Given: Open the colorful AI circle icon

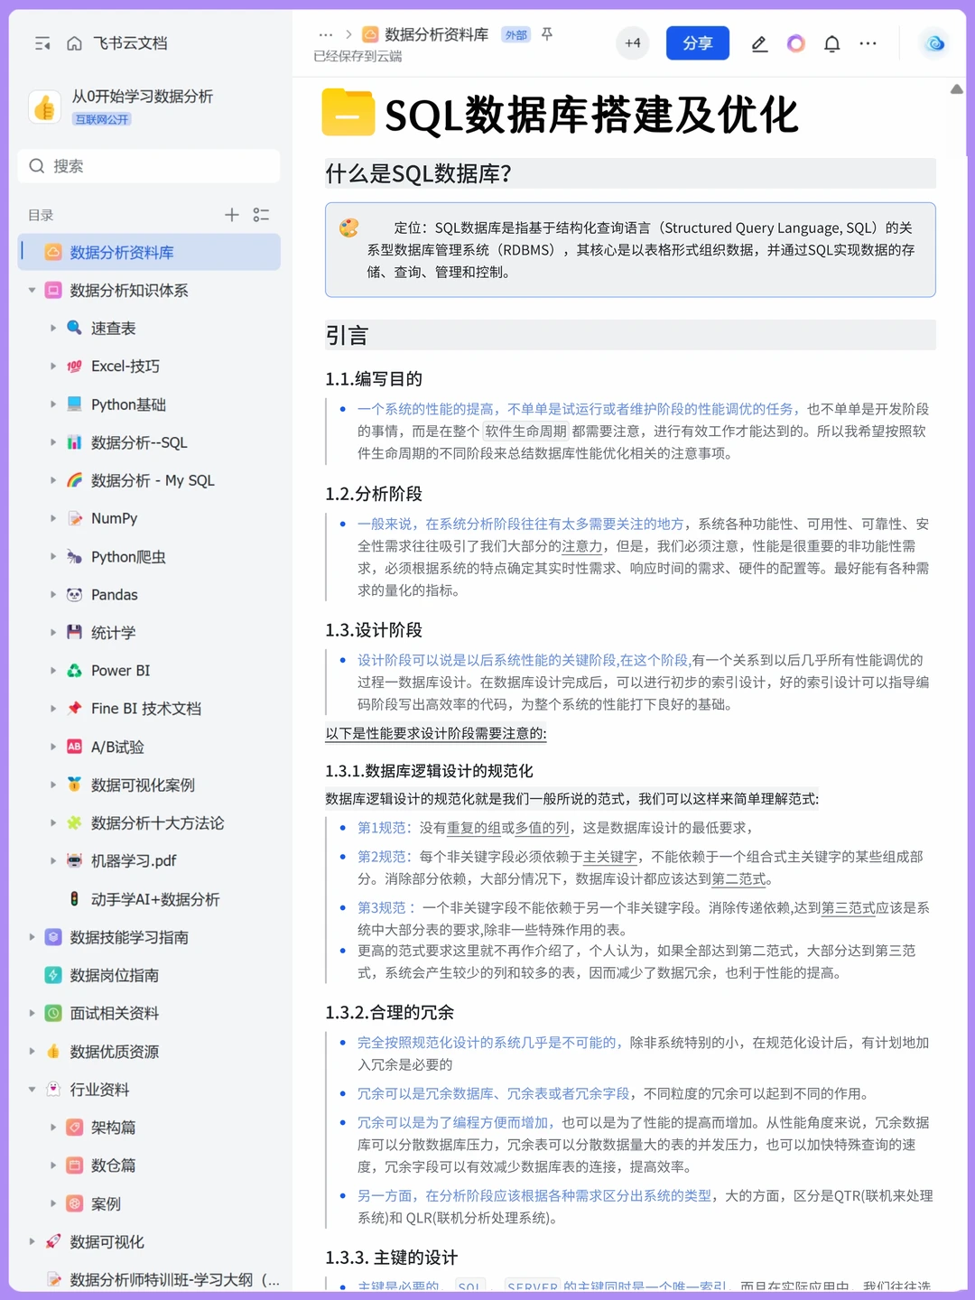Looking at the screenshot, I should coord(794,42).
